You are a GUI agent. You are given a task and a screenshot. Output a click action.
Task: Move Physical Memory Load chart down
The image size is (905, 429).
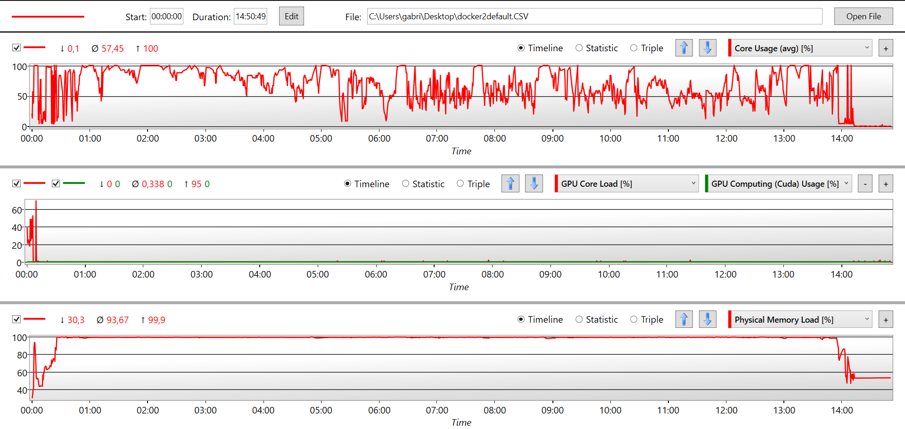point(708,319)
